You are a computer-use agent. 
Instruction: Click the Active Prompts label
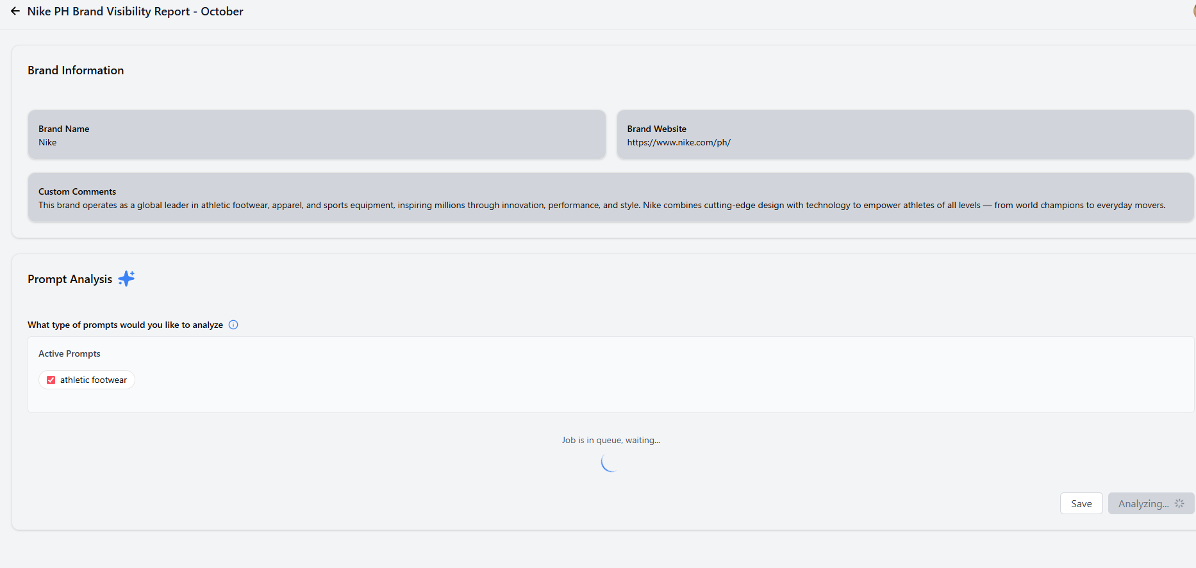[x=69, y=353]
